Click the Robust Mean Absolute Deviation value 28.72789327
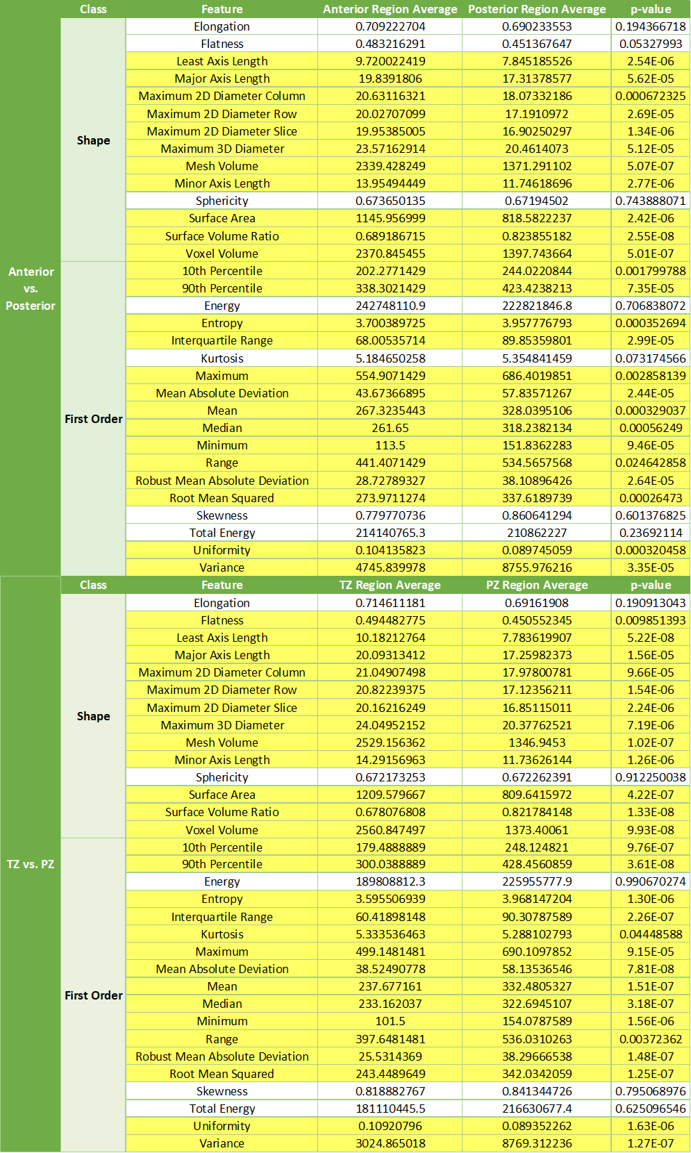 click(390, 481)
